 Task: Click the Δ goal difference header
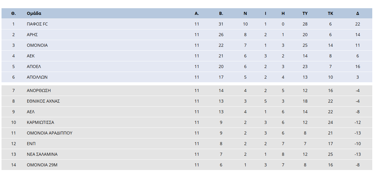click(358, 13)
